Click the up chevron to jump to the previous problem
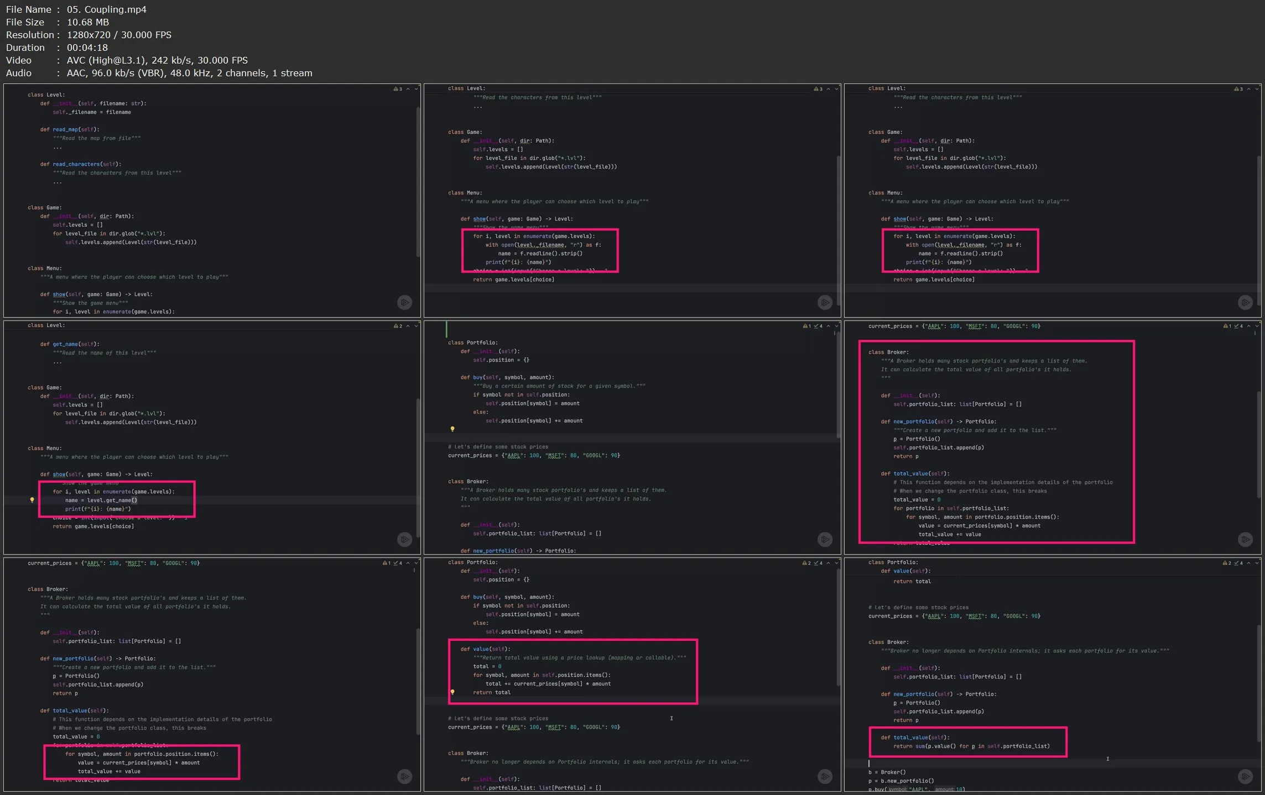 point(408,89)
